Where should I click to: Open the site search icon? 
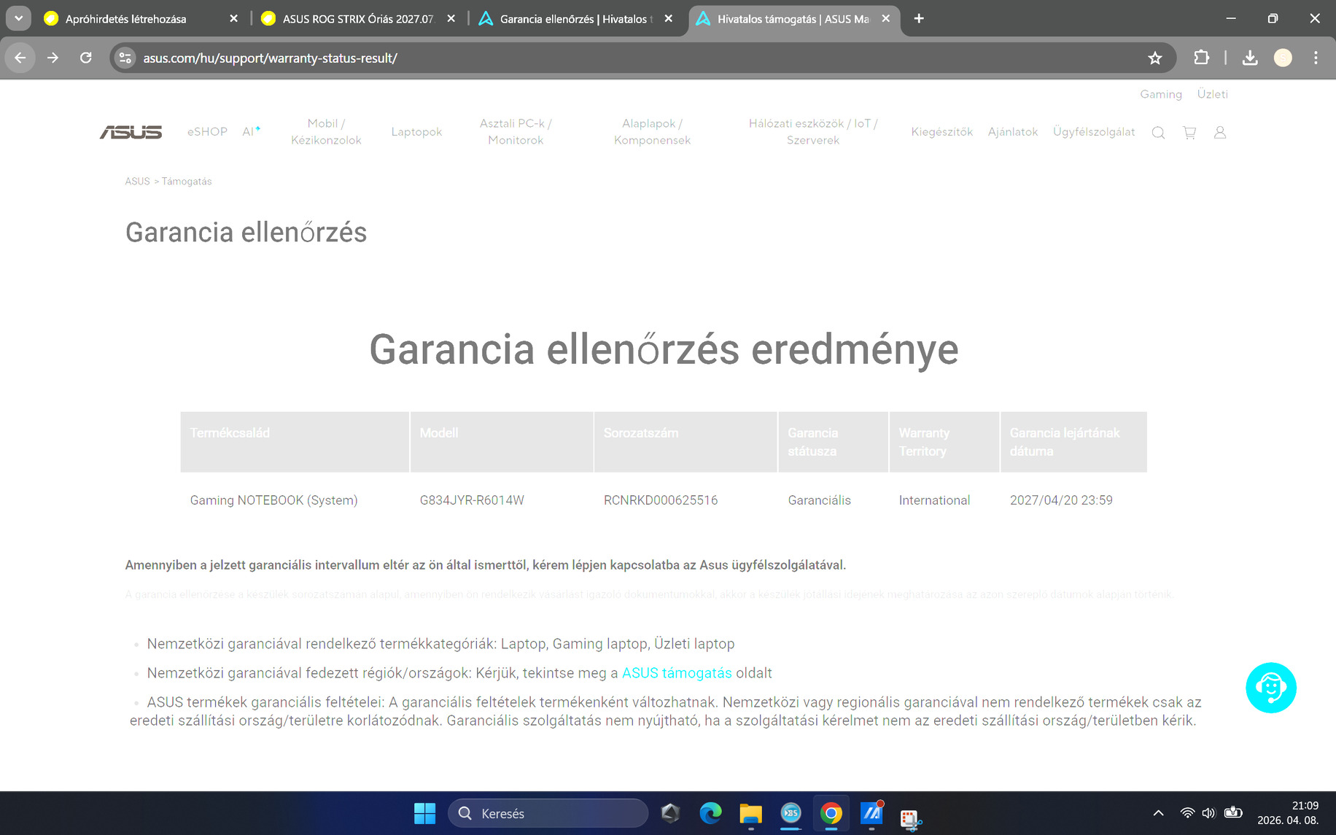(x=1158, y=132)
